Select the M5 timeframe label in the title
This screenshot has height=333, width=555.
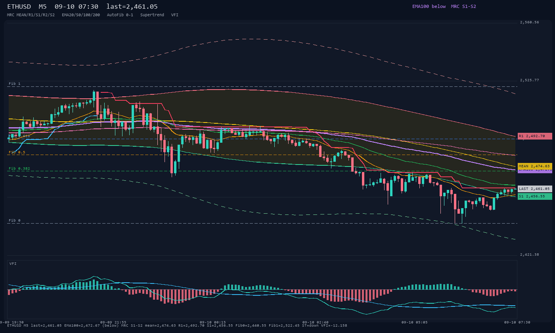pyautogui.click(x=42, y=6)
